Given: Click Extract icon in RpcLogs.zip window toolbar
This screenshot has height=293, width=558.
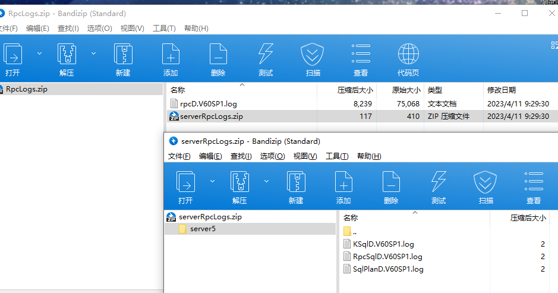Looking at the screenshot, I should click(67, 54).
